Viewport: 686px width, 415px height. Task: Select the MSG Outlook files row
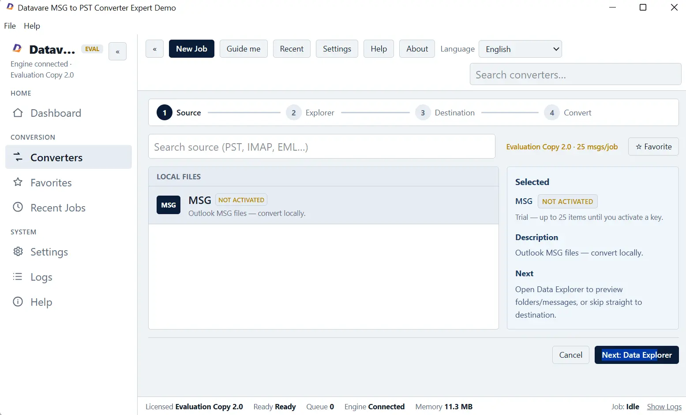coord(323,205)
